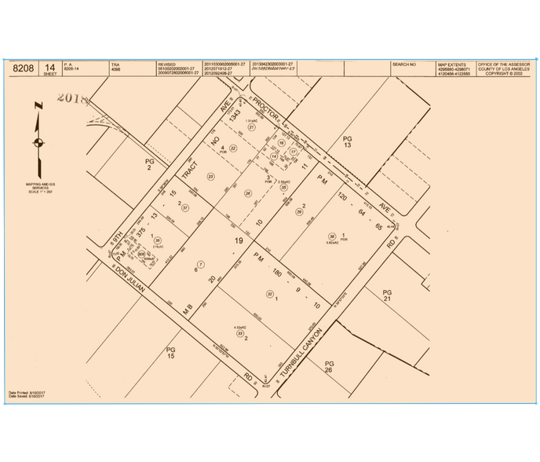The height and width of the screenshot is (462, 540).
Task: Open adjacent page PG 13 label
Action: click(x=348, y=142)
